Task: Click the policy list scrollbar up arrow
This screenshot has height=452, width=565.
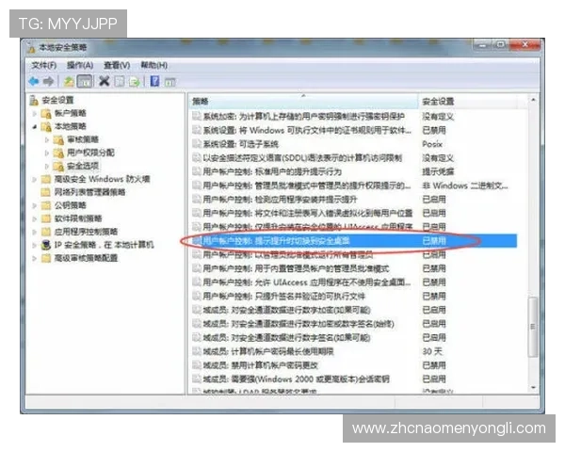Action: coord(533,100)
